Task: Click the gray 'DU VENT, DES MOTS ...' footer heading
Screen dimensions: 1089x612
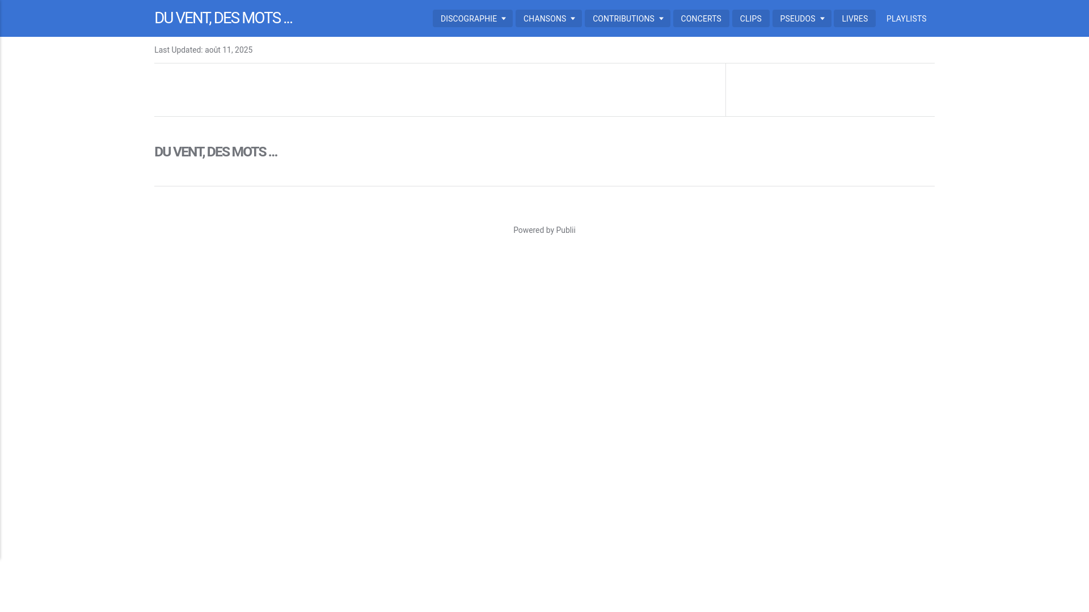Action: click(216, 152)
